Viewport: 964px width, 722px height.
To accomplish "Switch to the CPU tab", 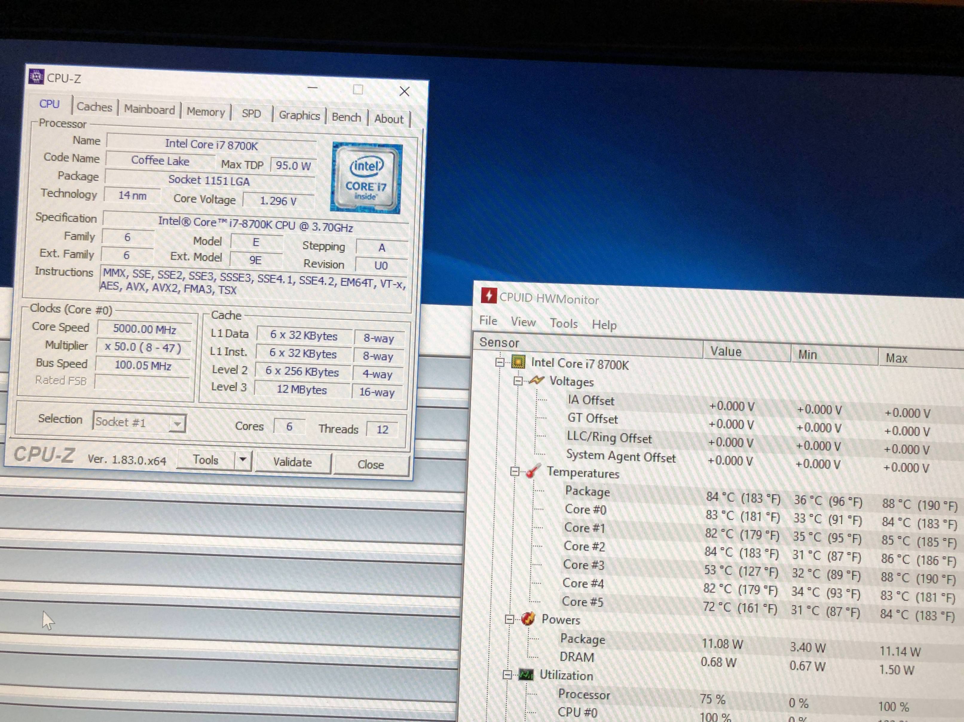I will pyautogui.click(x=49, y=104).
